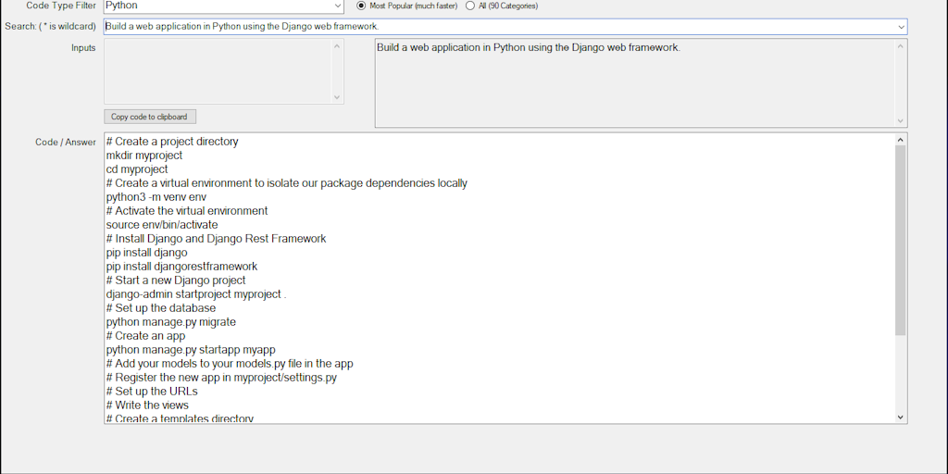Click the Code / Answer scroll down arrow
The width and height of the screenshot is (948, 474).
[x=900, y=418]
